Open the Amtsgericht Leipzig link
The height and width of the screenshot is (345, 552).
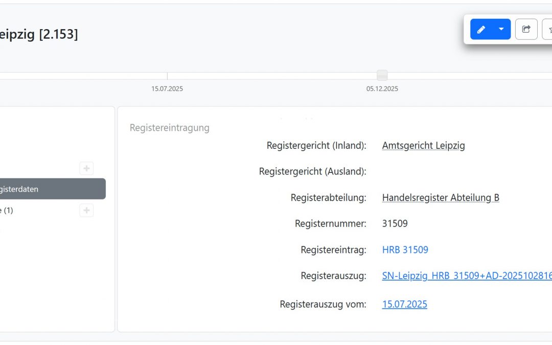423,145
